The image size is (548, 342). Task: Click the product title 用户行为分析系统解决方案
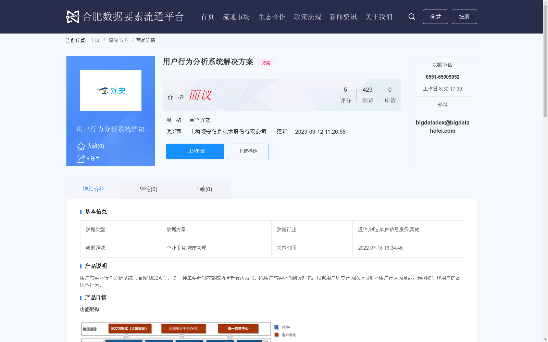click(208, 62)
